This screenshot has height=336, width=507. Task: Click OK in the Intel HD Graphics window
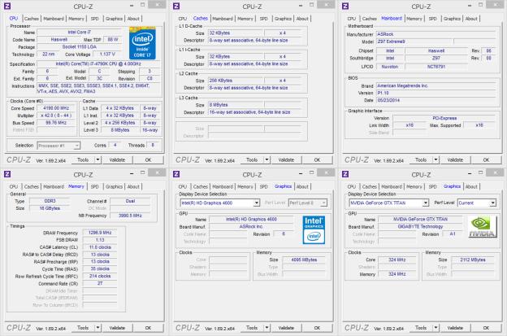[x=317, y=328]
